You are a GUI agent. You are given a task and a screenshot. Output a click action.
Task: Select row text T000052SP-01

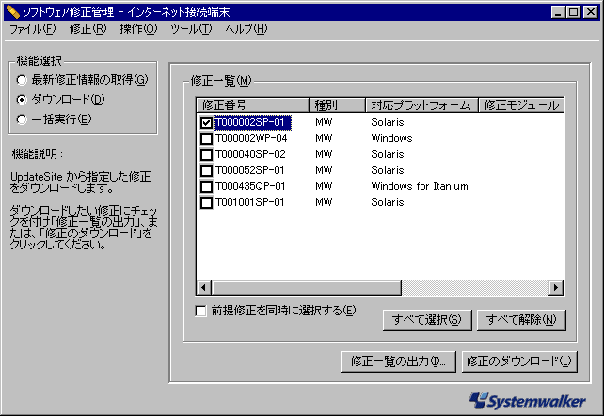click(250, 170)
